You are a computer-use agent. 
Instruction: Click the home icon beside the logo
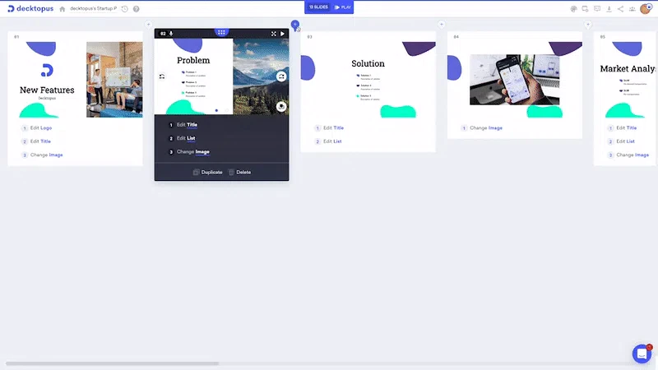click(x=63, y=9)
